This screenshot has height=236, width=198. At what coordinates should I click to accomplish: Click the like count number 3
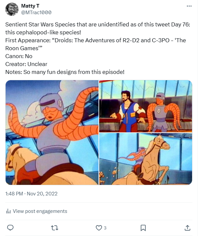point(105,228)
